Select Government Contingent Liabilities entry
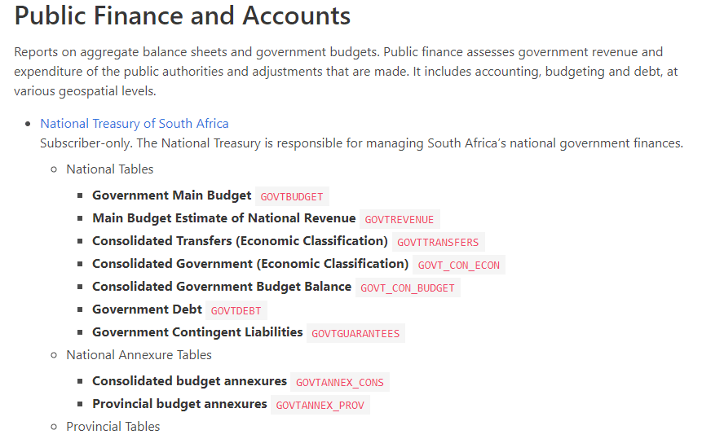This screenshot has height=439, width=702. point(197,332)
